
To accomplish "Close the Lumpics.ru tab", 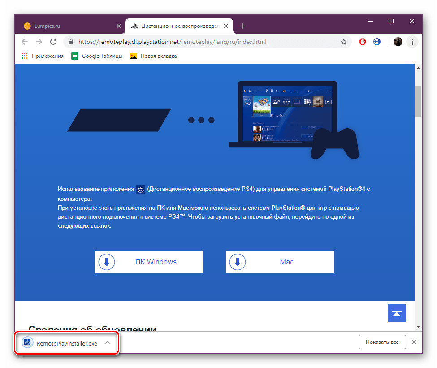I will coord(118,26).
